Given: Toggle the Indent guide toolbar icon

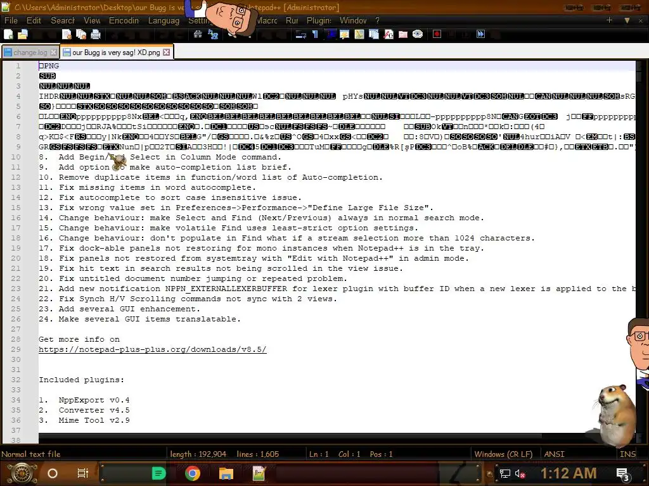Looking at the screenshot, I should coord(330,34).
